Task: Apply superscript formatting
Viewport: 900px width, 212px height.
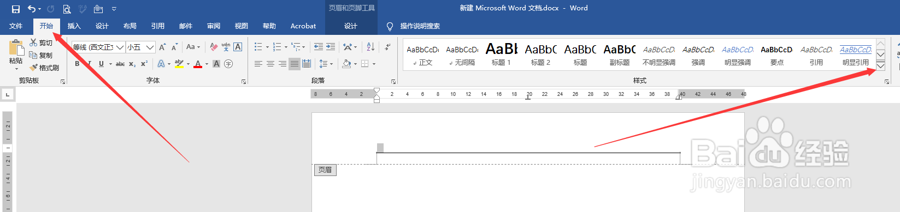Action: pos(144,64)
